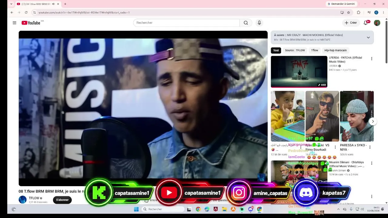
Task: Switch to the YouTube browser tab
Action: (x=36, y=4)
